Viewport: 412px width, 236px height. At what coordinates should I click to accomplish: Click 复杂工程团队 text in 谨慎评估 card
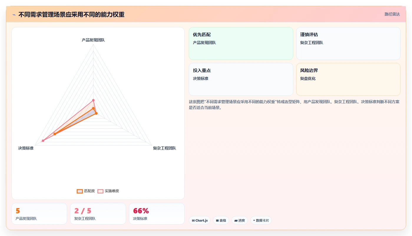pos(312,43)
